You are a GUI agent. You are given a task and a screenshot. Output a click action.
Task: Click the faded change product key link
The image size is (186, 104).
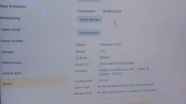coord(109,98)
